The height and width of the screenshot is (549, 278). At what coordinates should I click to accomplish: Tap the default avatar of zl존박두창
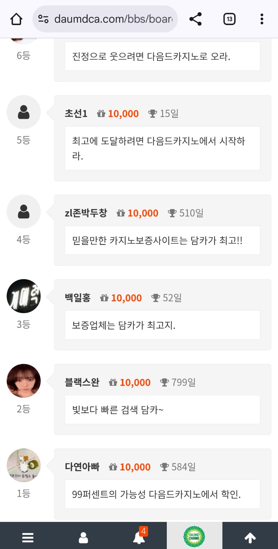coord(24,212)
